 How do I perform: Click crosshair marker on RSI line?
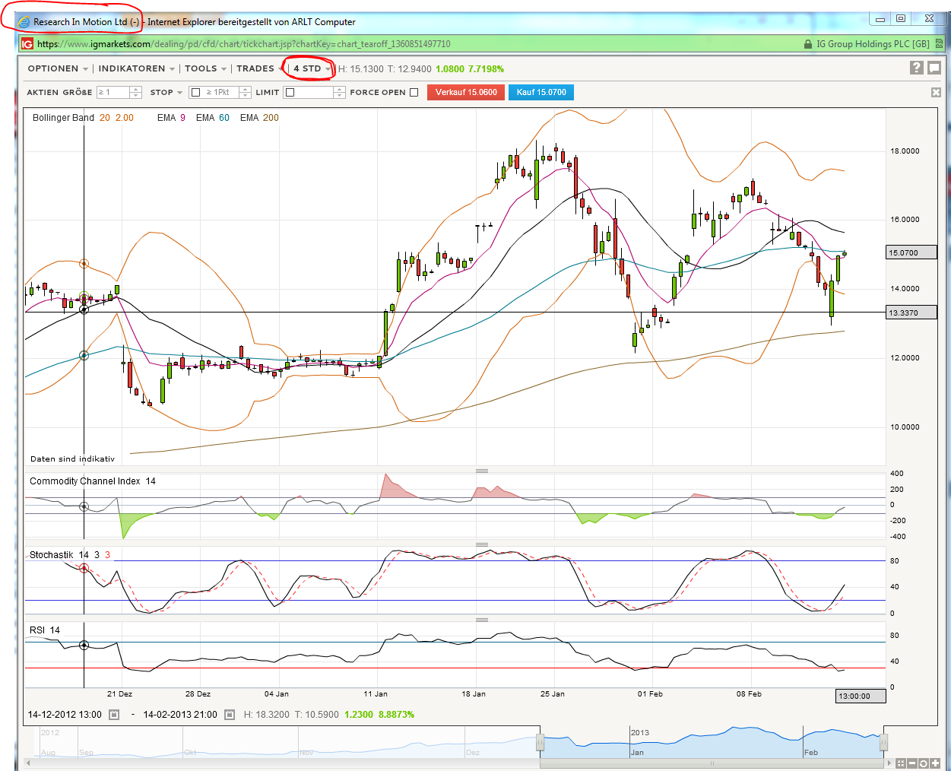click(x=84, y=646)
